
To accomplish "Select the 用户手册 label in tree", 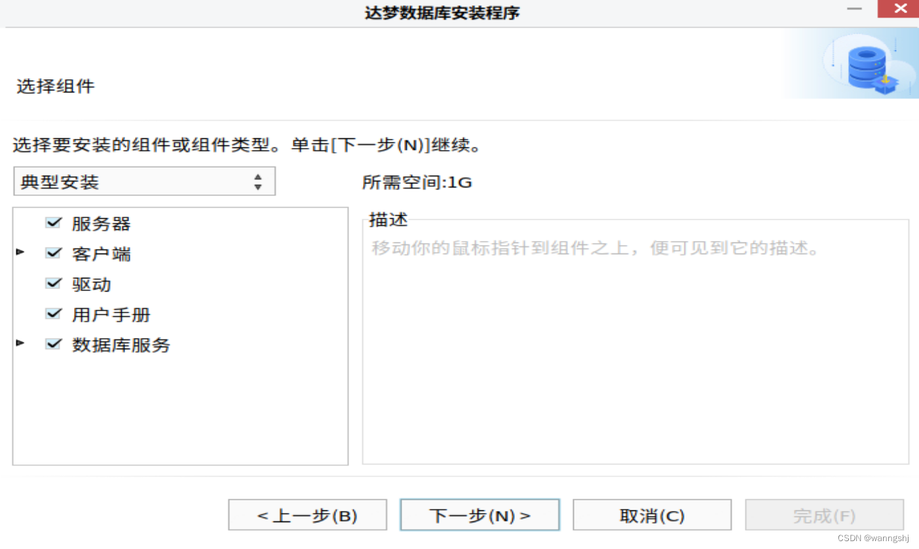I will pos(111,314).
